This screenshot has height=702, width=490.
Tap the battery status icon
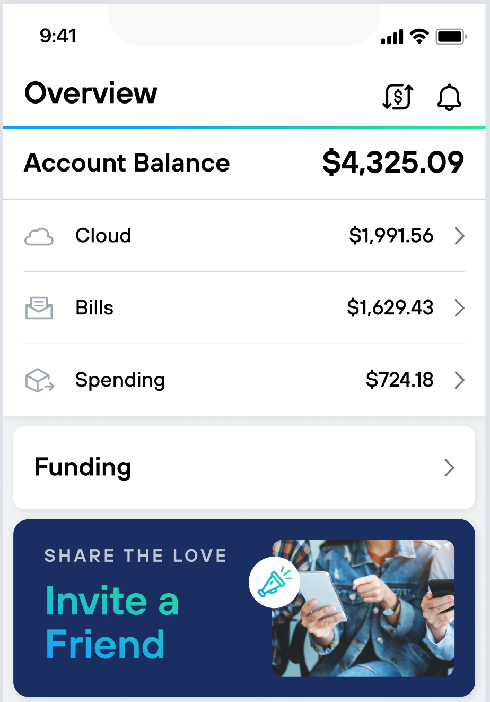click(451, 37)
